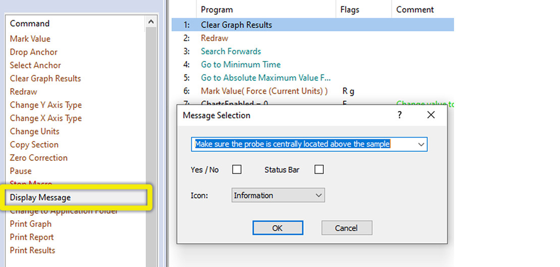This screenshot has width=560, height=267.
Task: Select program line 2 Redraw
Action: click(214, 38)
